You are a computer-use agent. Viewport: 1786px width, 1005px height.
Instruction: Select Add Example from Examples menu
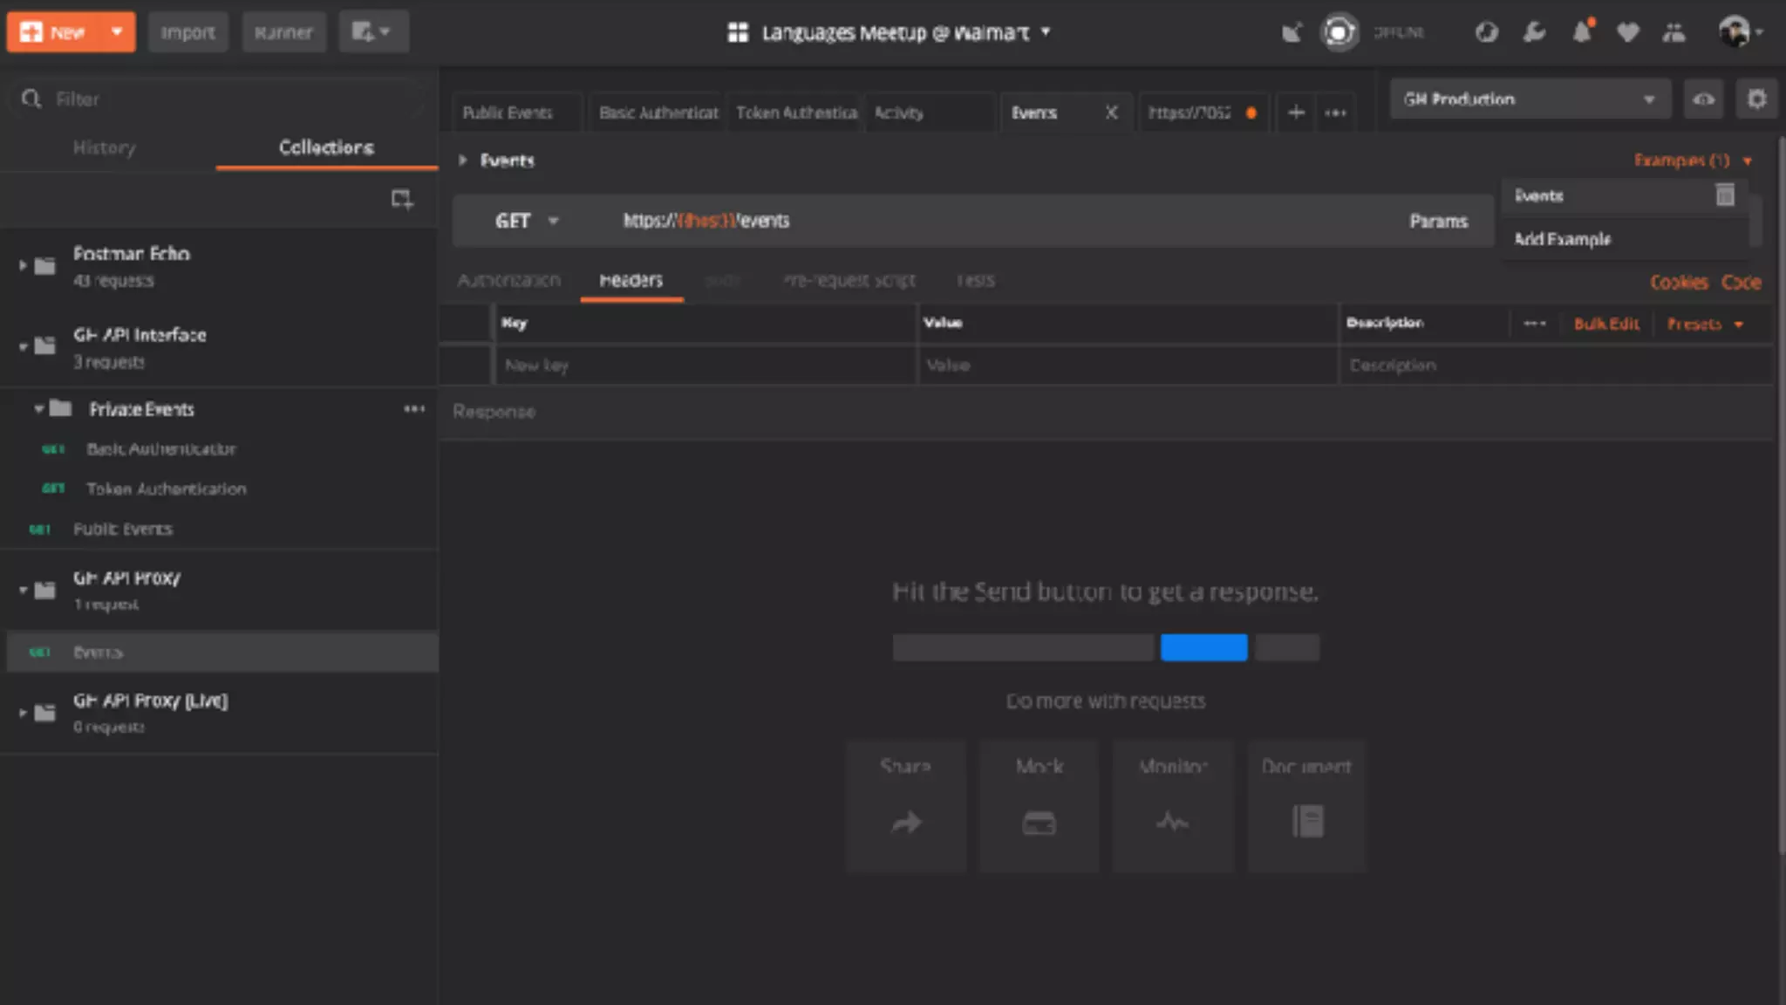(x=1562, y=239)
